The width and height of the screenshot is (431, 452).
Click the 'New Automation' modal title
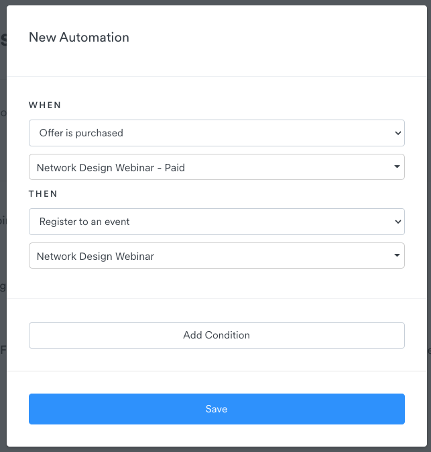(x=79, y=38)
